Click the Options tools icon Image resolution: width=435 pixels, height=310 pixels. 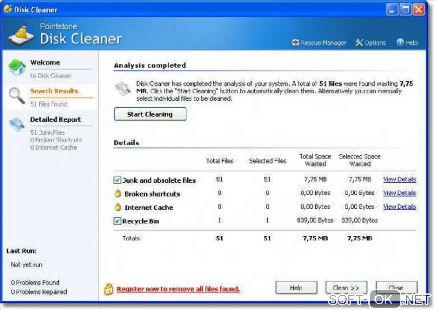359,43
